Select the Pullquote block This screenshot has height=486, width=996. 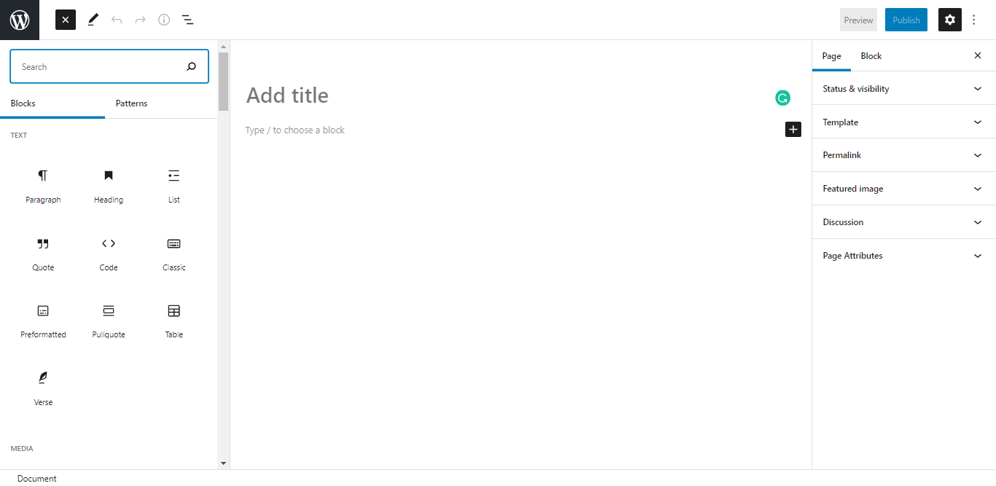[x=108, y=321]
